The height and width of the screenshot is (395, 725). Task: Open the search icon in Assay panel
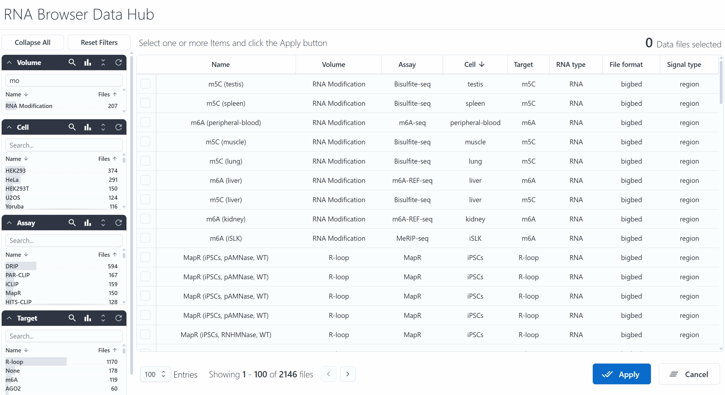pyautogui.click(x=72, y=223)
